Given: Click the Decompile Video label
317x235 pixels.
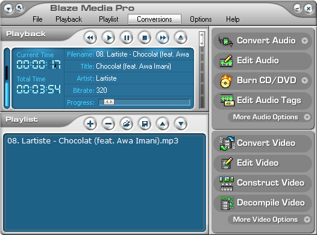Looking at the screenshot, I should point(271,202).
